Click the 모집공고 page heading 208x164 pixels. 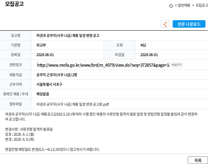point(14,4)
